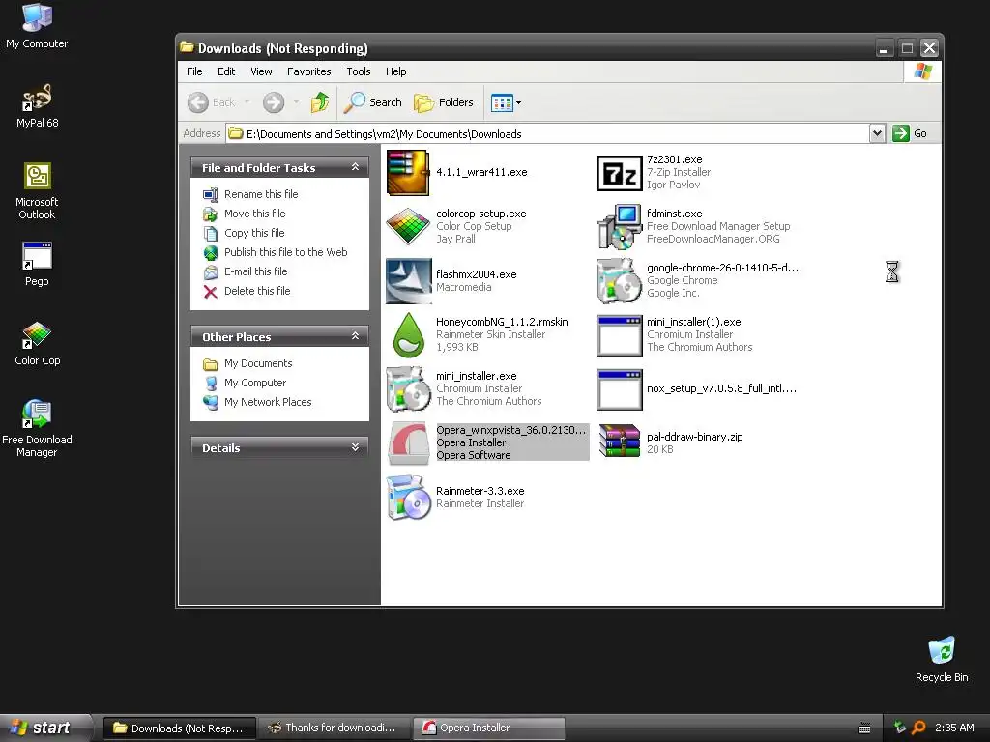Switch to Downloads (Not Responding) taskbar button
This screenshot has width=990, height=742.
coord(179,728)
